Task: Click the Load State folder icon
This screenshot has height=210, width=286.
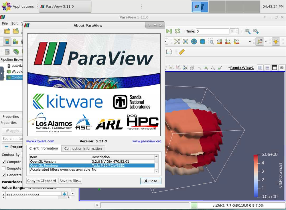Action: click(16, 31)
